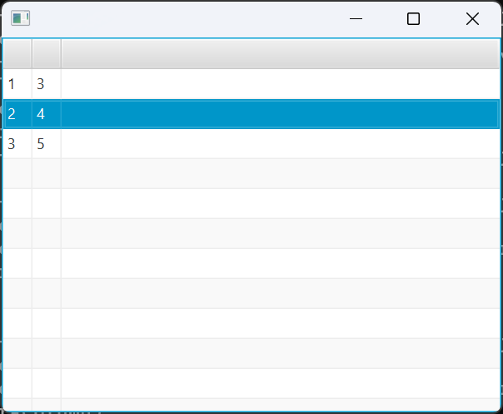Click the application icon in the title bar
503x414 pixels.
(x=21, y=19)
